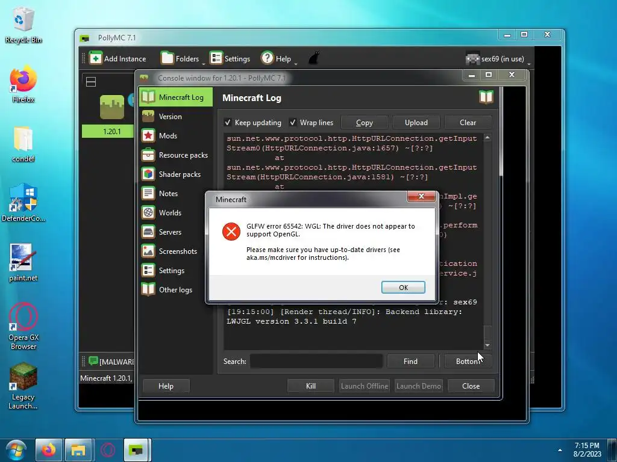Clear the Minecraft log
Screen dimensions: 617x462
point(468,123)
